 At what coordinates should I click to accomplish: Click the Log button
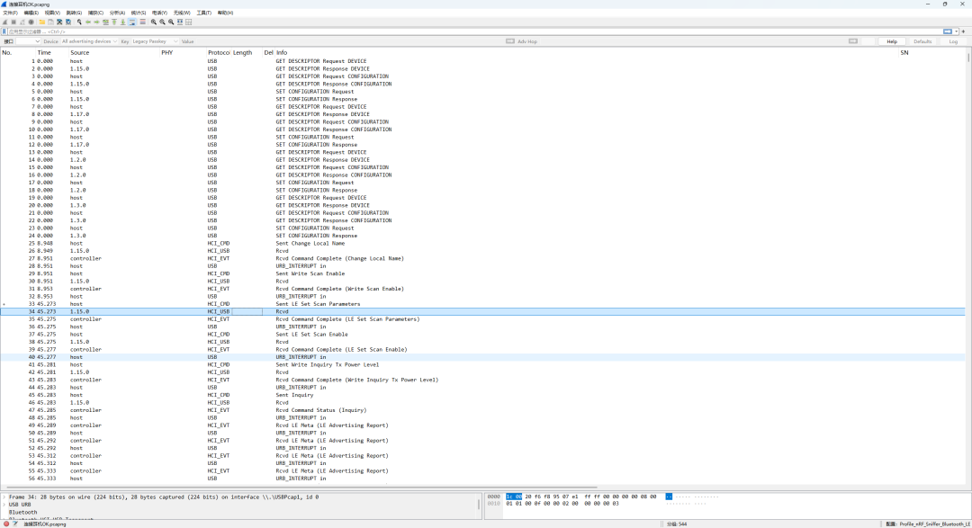pos(953,41)
